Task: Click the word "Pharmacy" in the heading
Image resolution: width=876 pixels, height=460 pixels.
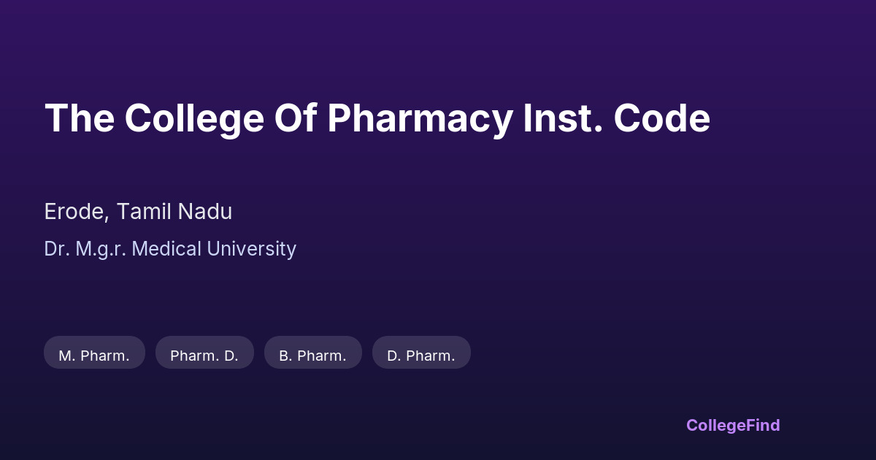Action: pyautogui.click(x=420, y=118)
